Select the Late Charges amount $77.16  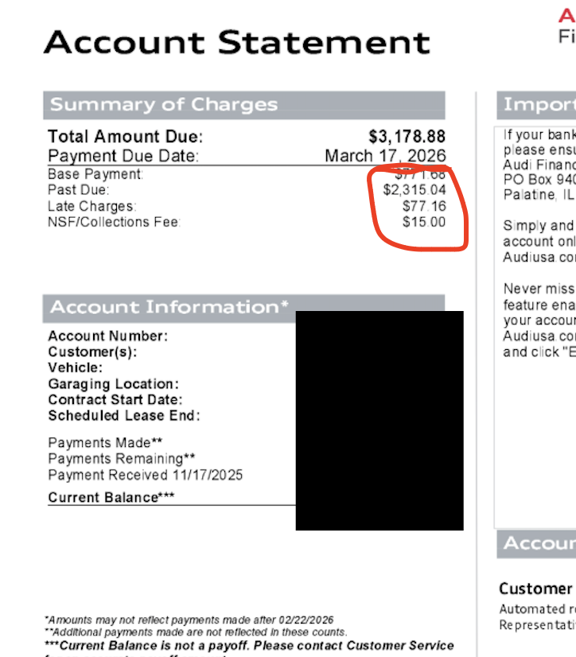click(x=424, y=206)
